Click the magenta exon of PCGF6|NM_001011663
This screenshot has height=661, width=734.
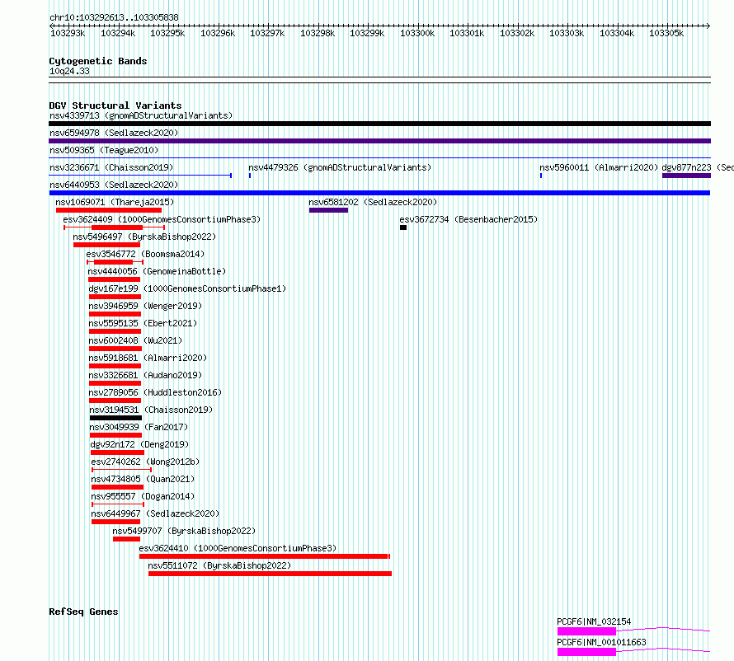(586, 652)
